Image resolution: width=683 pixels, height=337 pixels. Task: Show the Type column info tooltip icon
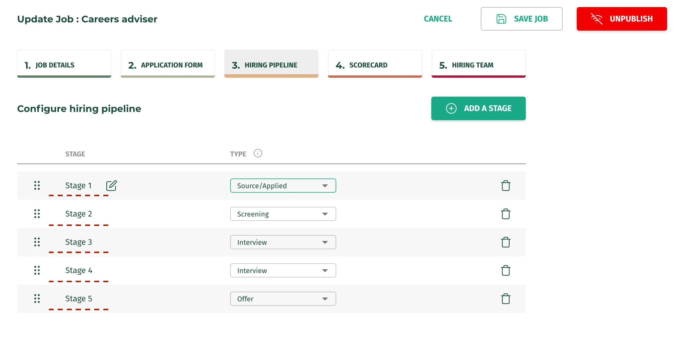[258, 153]
